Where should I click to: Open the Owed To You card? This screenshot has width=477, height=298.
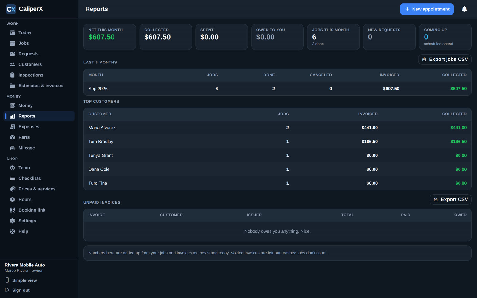(x=278, y=37)
